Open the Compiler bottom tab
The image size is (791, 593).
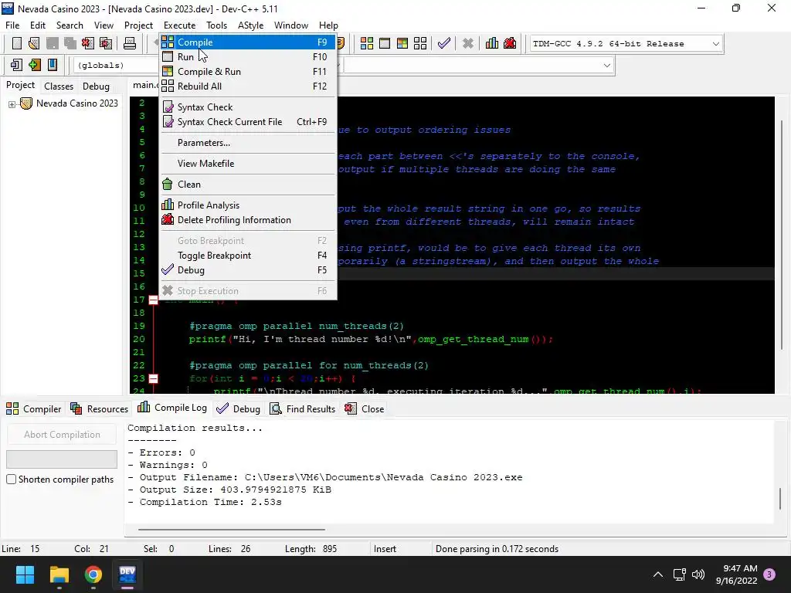click(33, 409)
